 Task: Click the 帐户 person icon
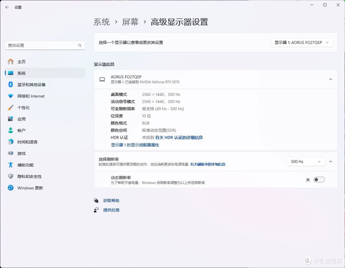tap(11, 130)
